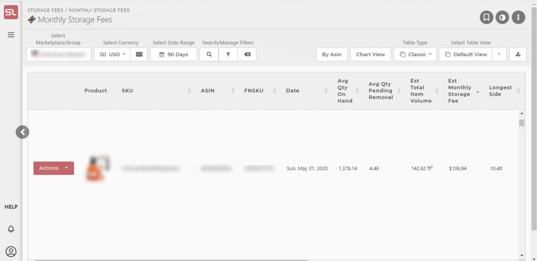This screenshot has width=537, height=261.
Task: Click the 10.40 longest side cell
Action: click(496, 169)
